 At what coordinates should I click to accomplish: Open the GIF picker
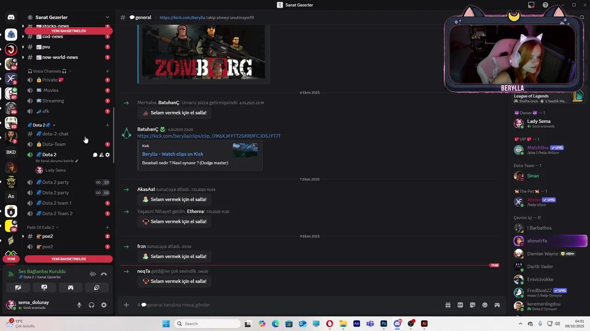click(460, 305)
